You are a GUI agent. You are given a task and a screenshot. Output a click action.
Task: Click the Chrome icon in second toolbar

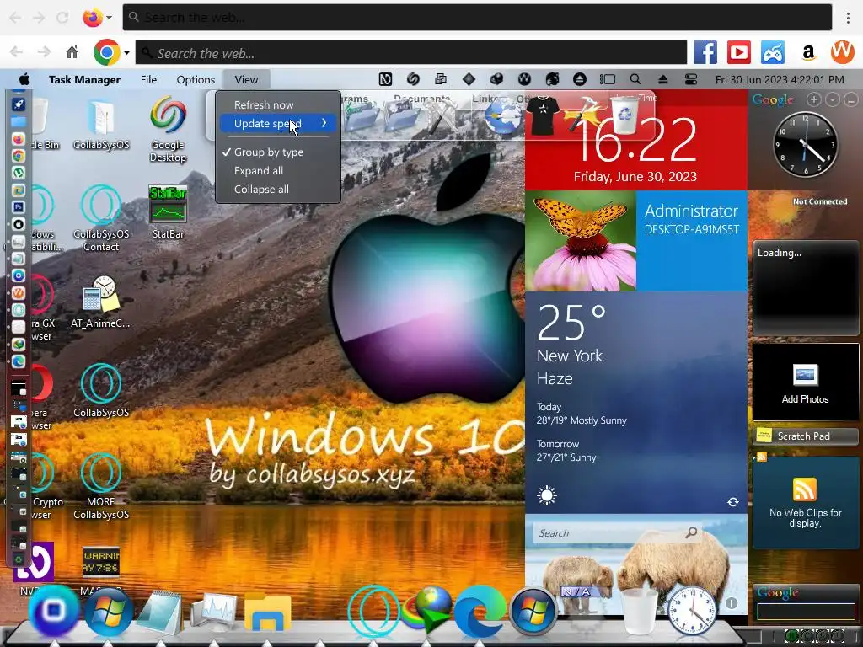pos(107,53)
